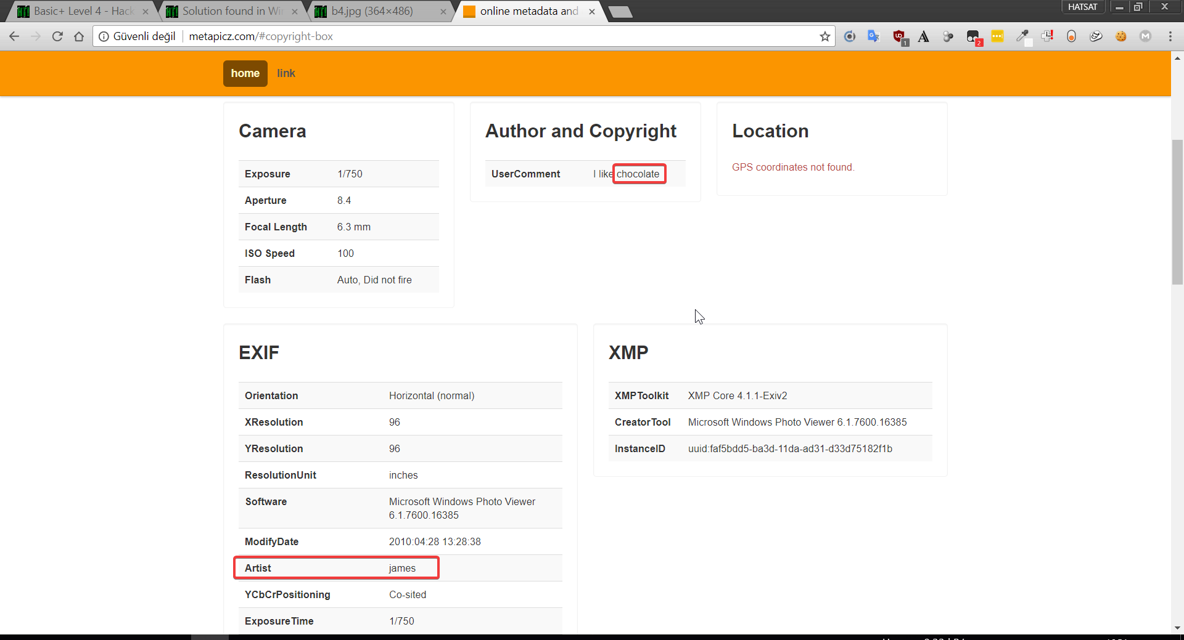Click the browser forward arrow
Screen dimensions: 1184x640
coord(36,36)
